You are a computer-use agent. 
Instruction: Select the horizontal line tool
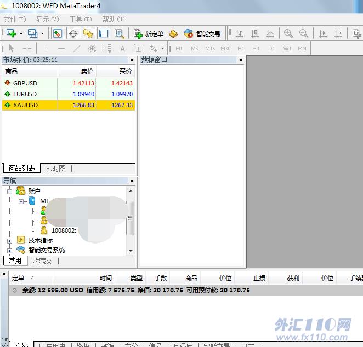point(61,49)
